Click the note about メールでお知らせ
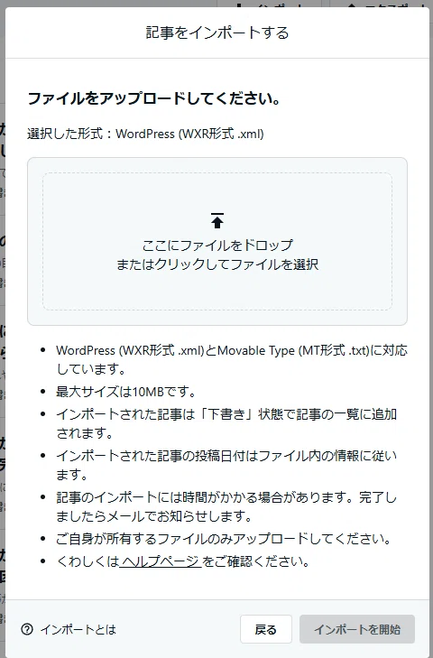 [x=227, y=506]
